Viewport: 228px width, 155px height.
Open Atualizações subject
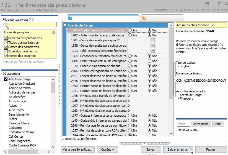pyautogui.click(x=17, y=97)
